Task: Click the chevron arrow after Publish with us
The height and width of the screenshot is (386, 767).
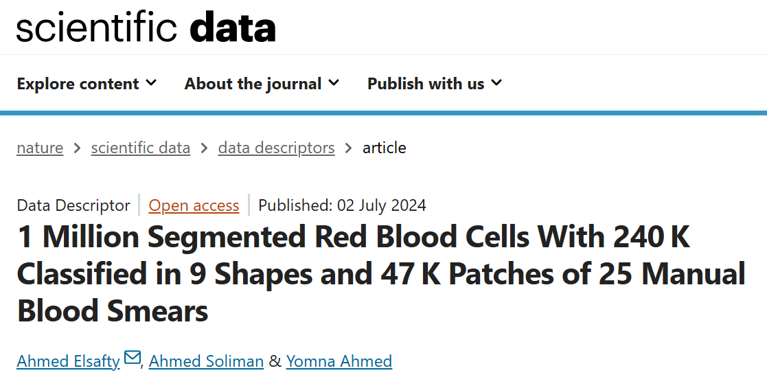Action: [x=496, y=83]
